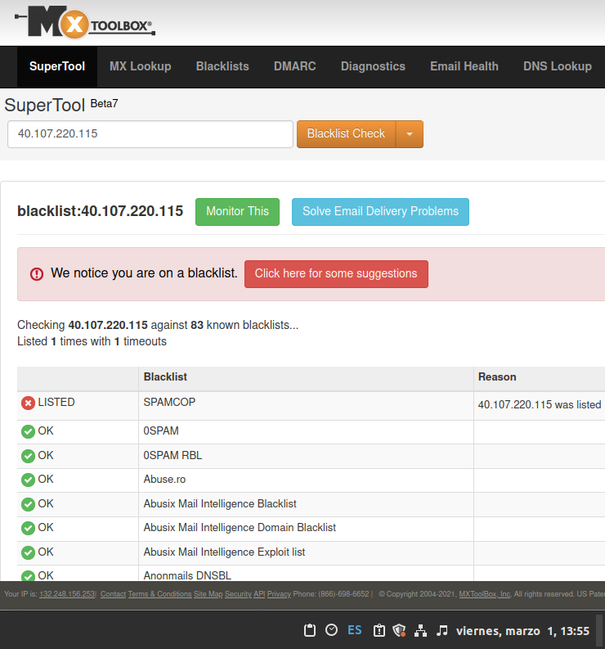This screenshot has width=605, height=649.
Task: Switch to the Email Health tab
Action: (x=464, y=66)
